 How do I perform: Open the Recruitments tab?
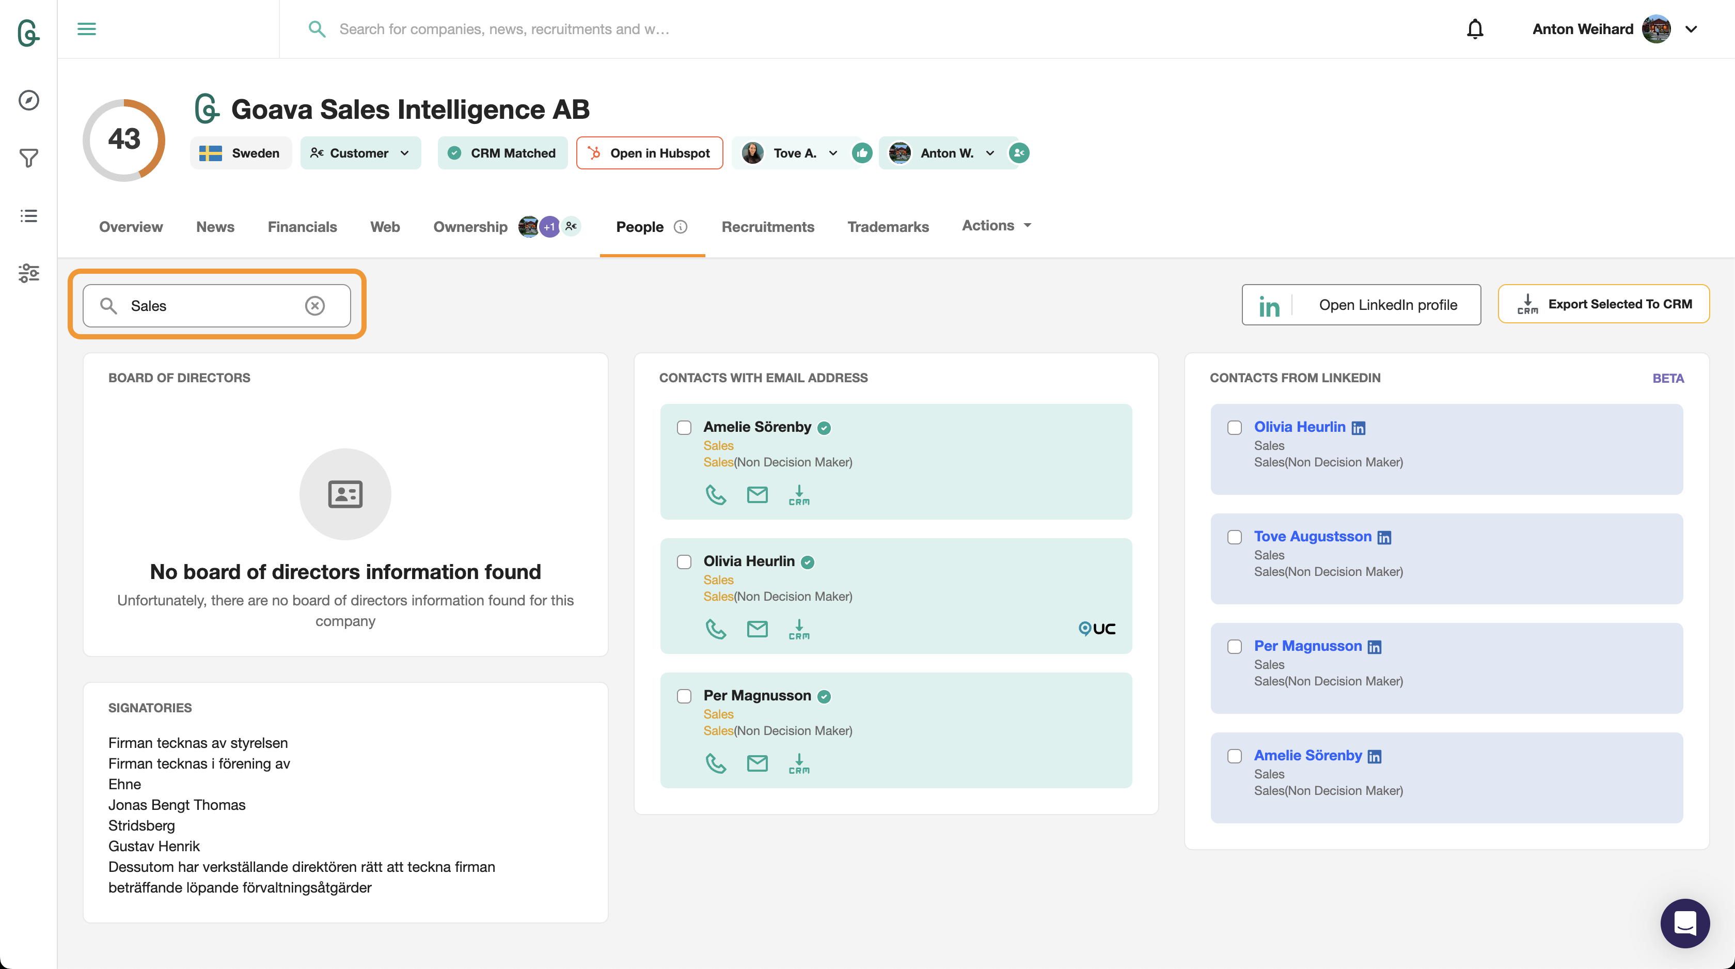(767, 227)
